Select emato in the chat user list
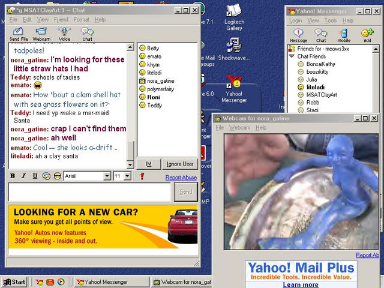The image size is (384, 288). (x=154, y=56)
